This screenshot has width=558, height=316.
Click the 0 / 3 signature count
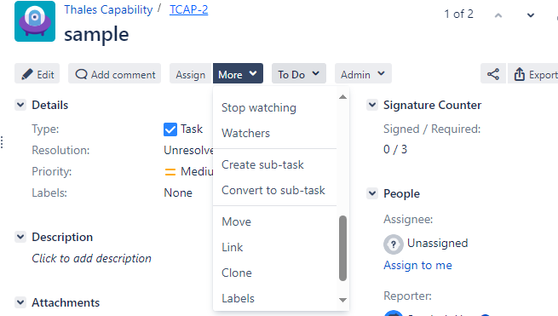[395, 149]
